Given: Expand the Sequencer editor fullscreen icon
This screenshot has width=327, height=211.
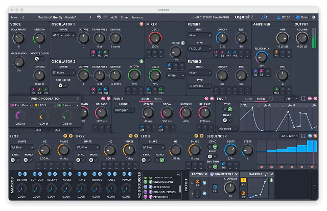Looking at the screenshot, I should pyautogui.click(x=303, y=136).
